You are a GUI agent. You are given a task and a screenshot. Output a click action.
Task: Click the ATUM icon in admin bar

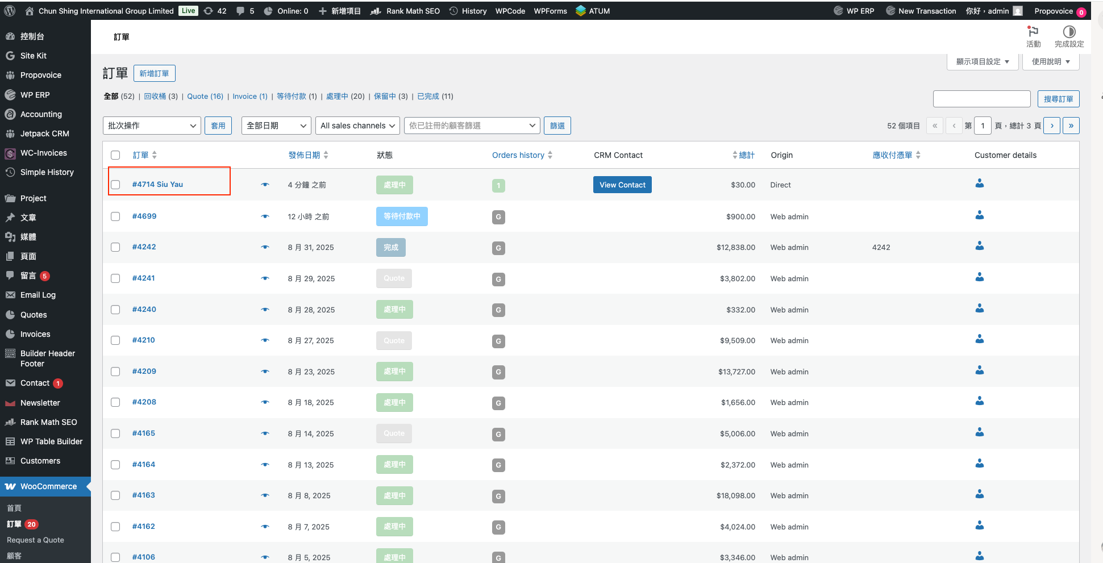point(580,11)
